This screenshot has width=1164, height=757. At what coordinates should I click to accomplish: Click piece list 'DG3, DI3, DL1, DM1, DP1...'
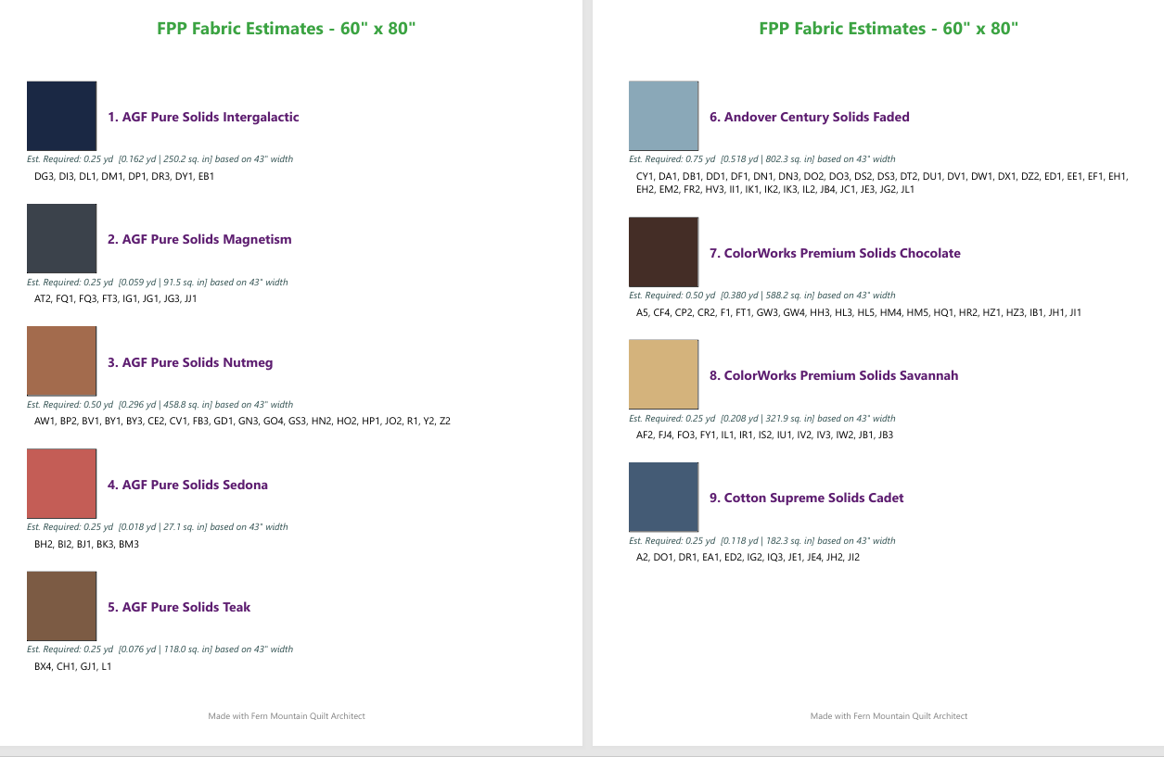point(124,176)
